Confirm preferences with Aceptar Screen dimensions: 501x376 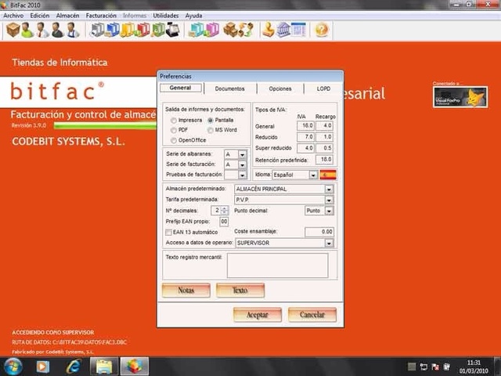[258, 315]
